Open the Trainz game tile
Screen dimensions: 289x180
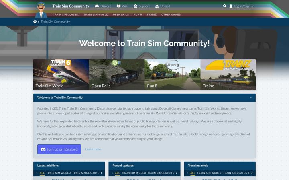[228, 74]
